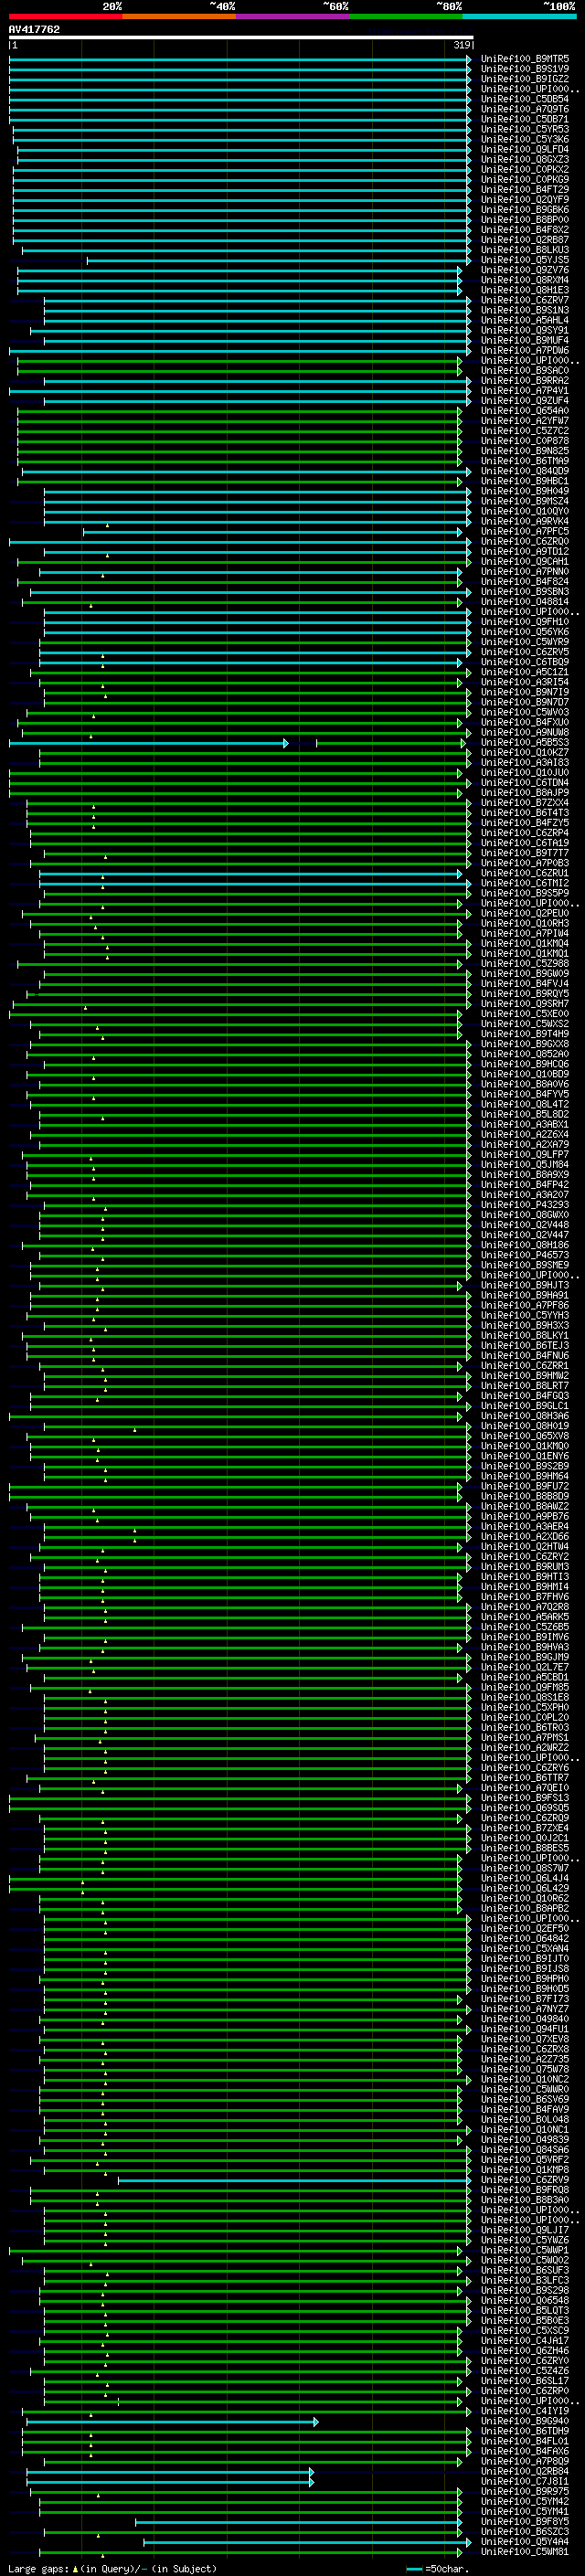Image resolution: width=585 pixels, height=2576 pixels.
Task: Click the cyan alignment bar for UniRef100_Q5YJS5
Action: (x=278, y=260)
